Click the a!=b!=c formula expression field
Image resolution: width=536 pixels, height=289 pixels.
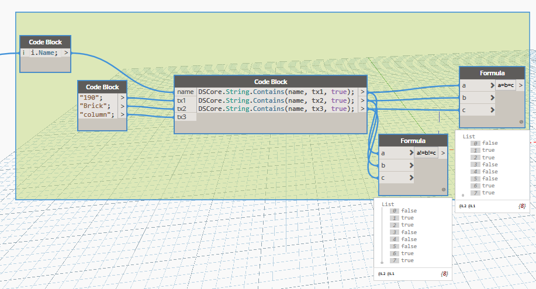(426, 153)
